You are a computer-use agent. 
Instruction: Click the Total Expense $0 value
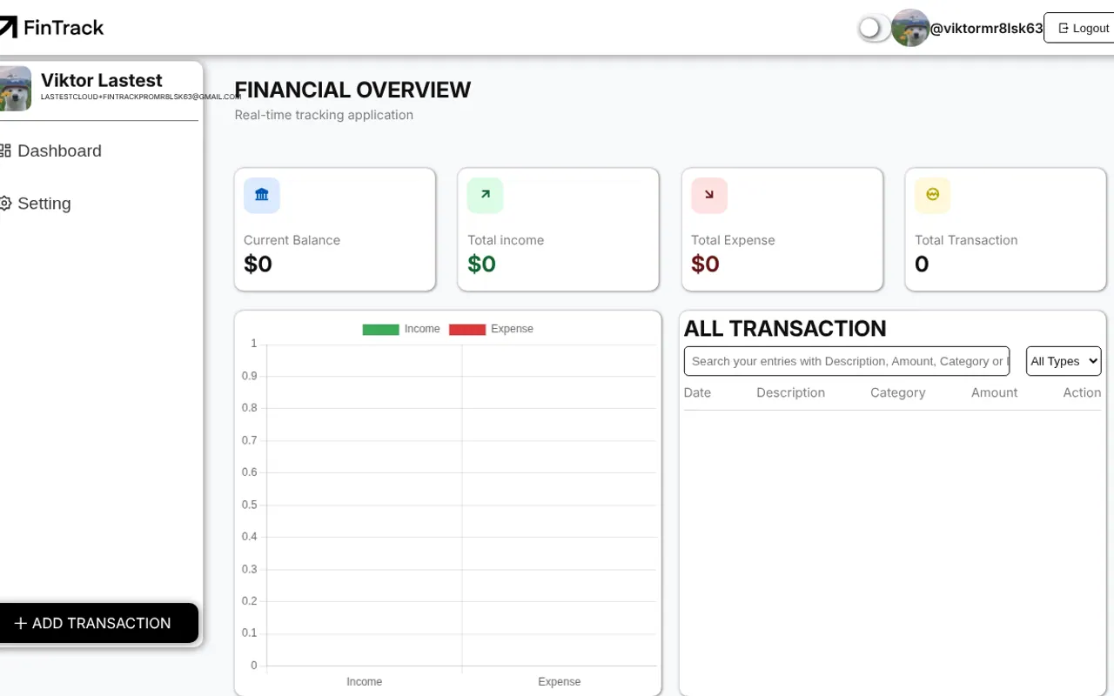point(705,264)
